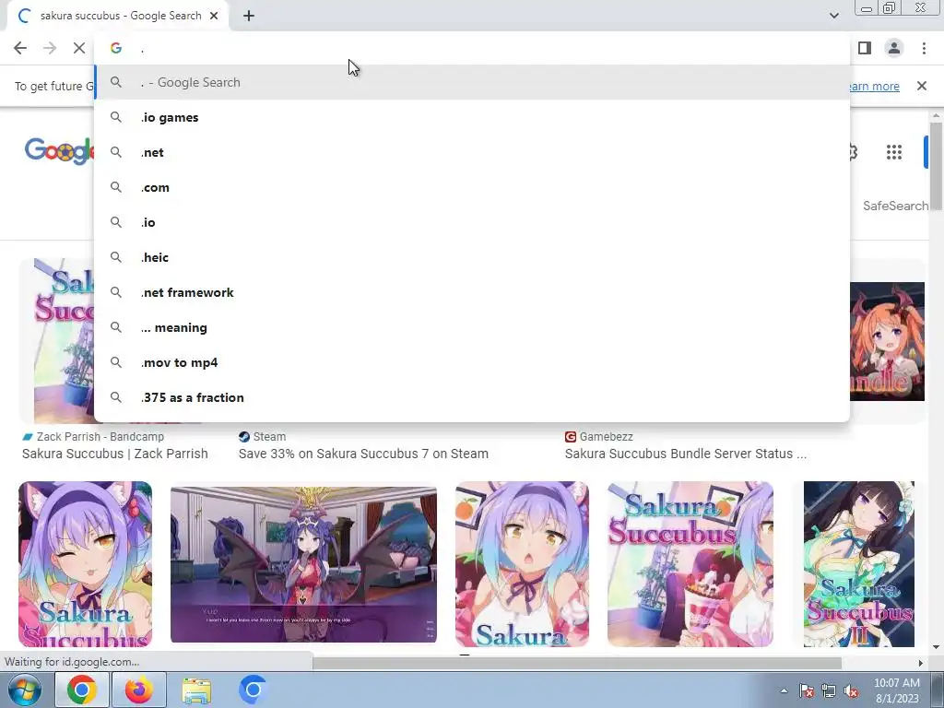Click the horizontal page scrollbar
The height and width of the screenshot is (708, 944).
click(577, 663)
